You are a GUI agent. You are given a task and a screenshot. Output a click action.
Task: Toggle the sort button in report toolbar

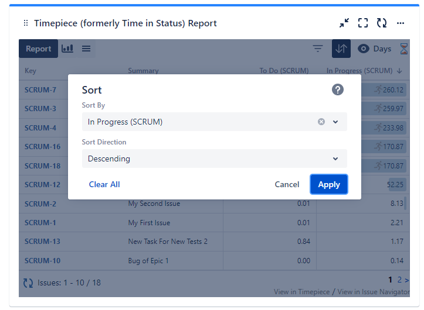341,49
